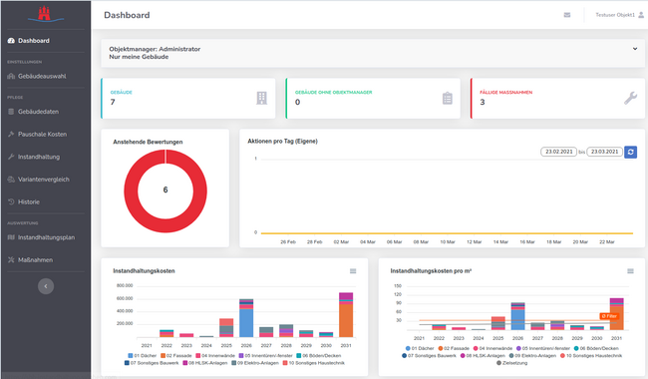Open the Instandhaltungskosten chart hamburger menu
Screen dimensions: 648x379
353,271
